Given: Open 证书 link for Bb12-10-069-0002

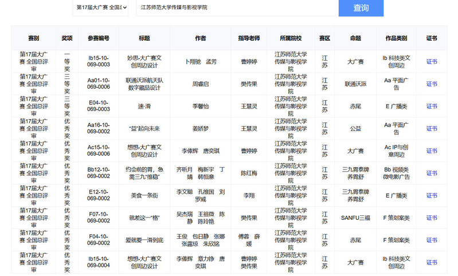Looking at the screenshot, I should point(431,173).
